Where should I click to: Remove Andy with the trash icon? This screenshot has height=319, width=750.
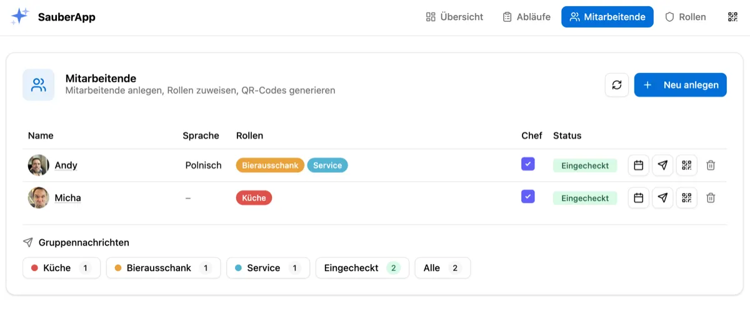711,165
